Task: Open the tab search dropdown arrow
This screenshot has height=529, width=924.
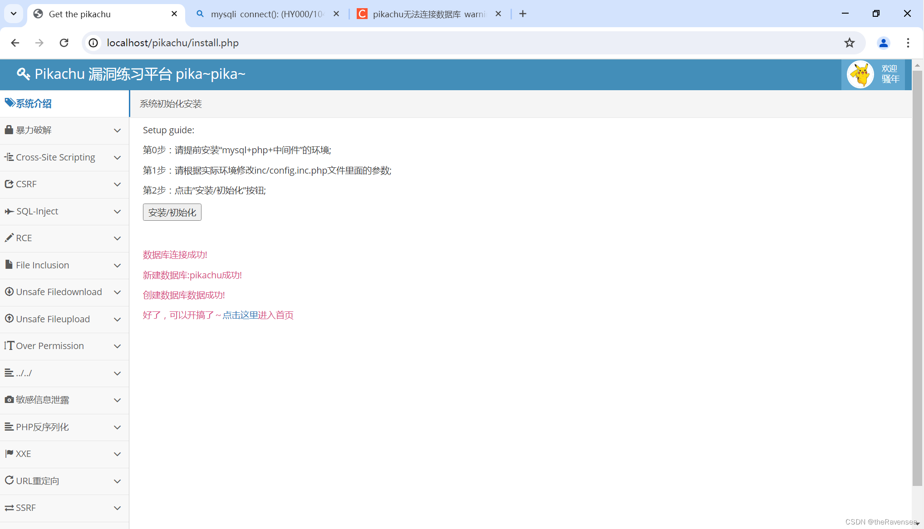Action: 14,14
